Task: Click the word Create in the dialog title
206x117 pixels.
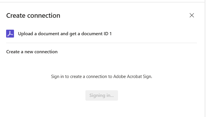Action: click(x=16, y=16)
